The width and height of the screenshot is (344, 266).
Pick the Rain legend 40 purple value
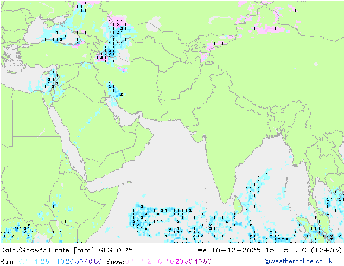pyautogui.click(x=88, y=262)
